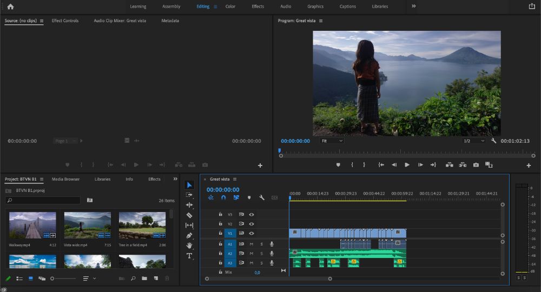Toggle Linked Selection in timeline
Screen dimensions: 541x292
coord(236,197)
